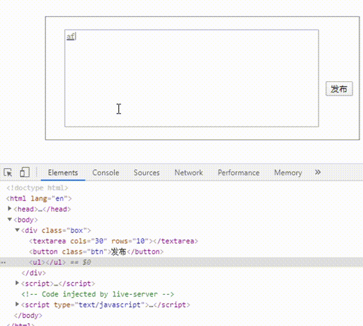The width and height of the screenshot is (363, 326).
Task: Focus the textarea containing "af"
Action: [x=192, y=78]
